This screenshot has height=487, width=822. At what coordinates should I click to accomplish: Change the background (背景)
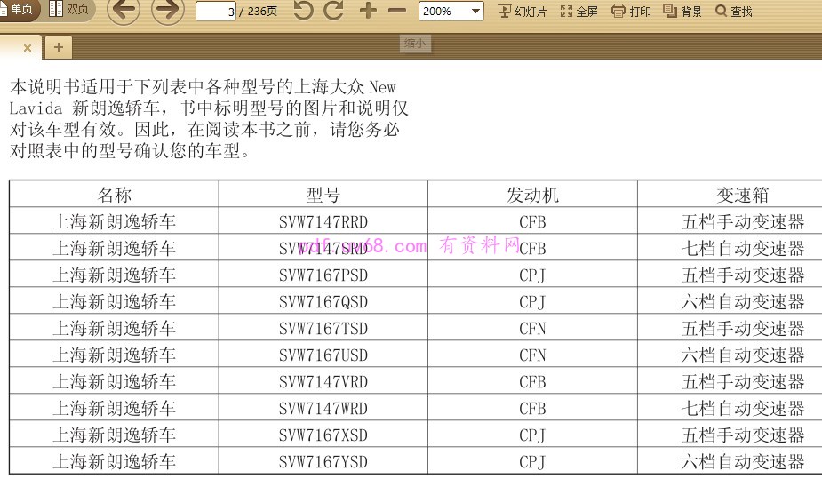[x=682, y=12]
